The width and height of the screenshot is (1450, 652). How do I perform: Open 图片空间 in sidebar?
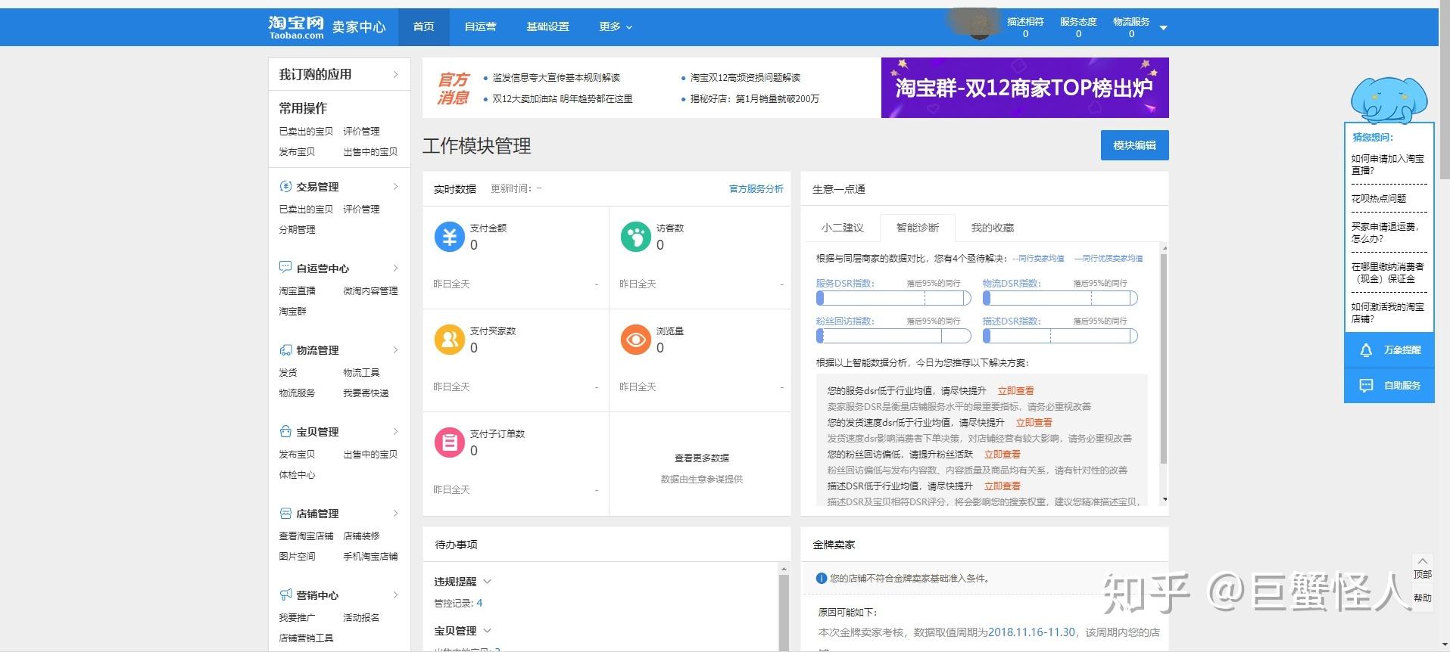[297, 557]
